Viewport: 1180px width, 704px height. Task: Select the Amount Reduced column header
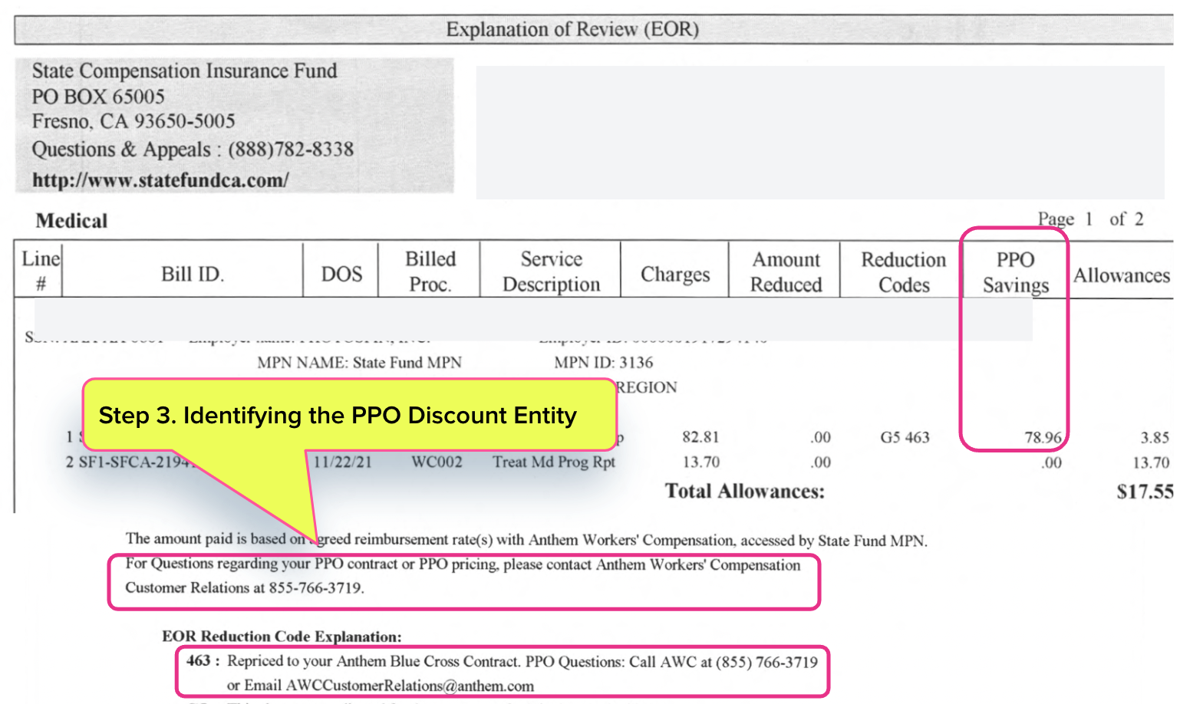click(786, 271)
